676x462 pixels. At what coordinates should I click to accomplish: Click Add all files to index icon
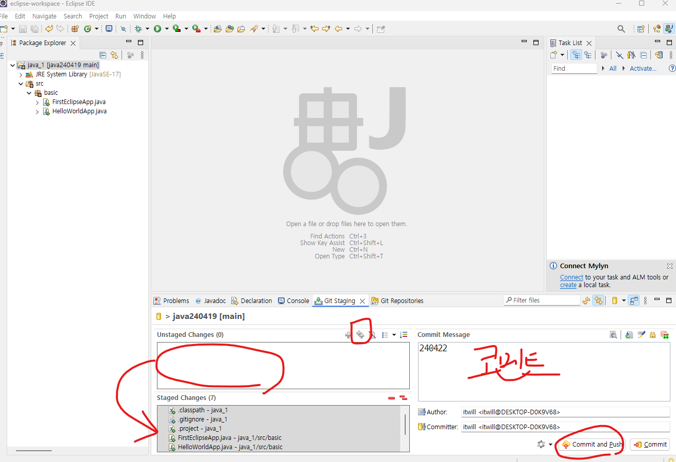coord(361,335)
